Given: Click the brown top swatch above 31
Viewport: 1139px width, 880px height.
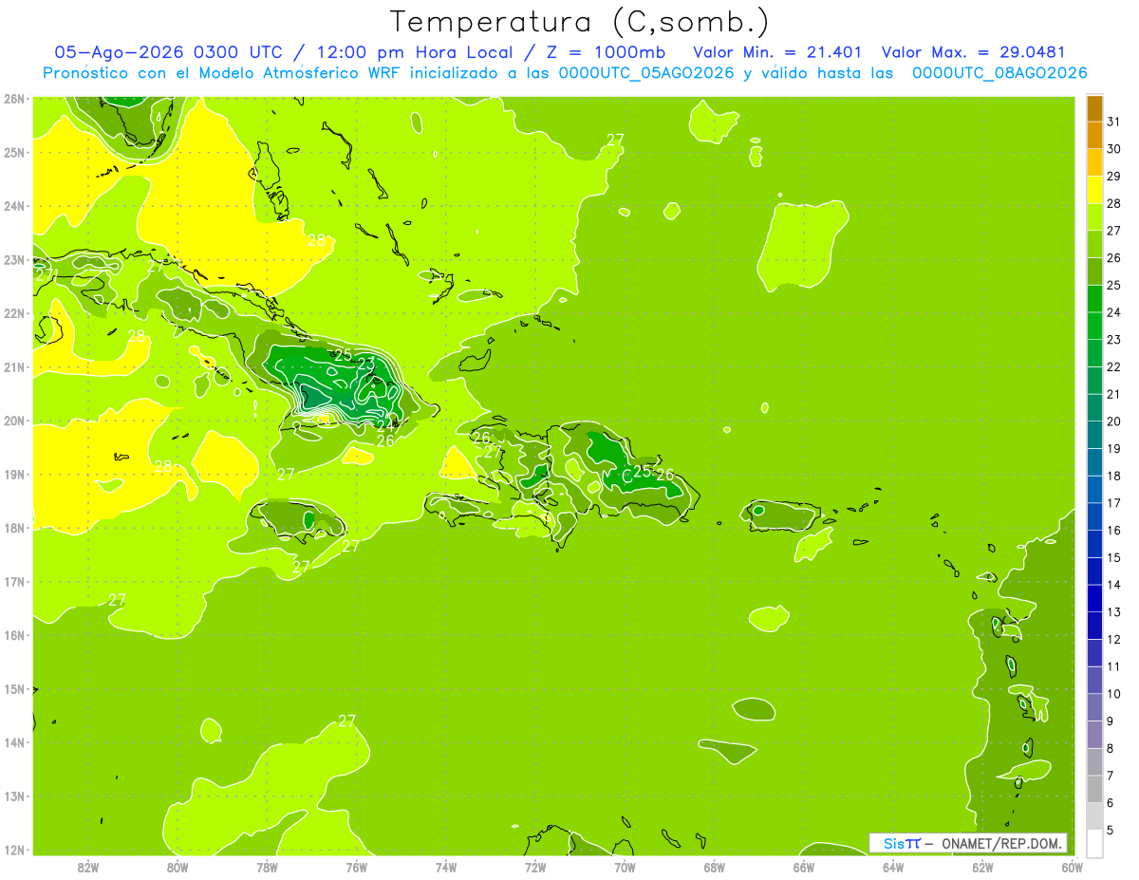Looking at the screenshot, I should coord(1094,108).
